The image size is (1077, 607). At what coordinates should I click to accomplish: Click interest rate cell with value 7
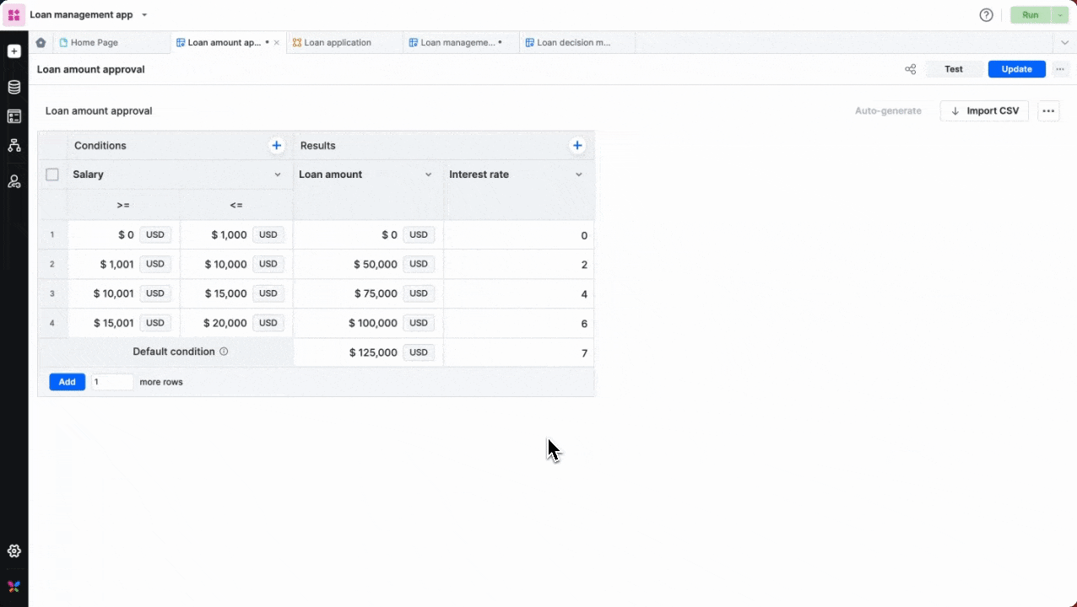[x=518, y=352]
